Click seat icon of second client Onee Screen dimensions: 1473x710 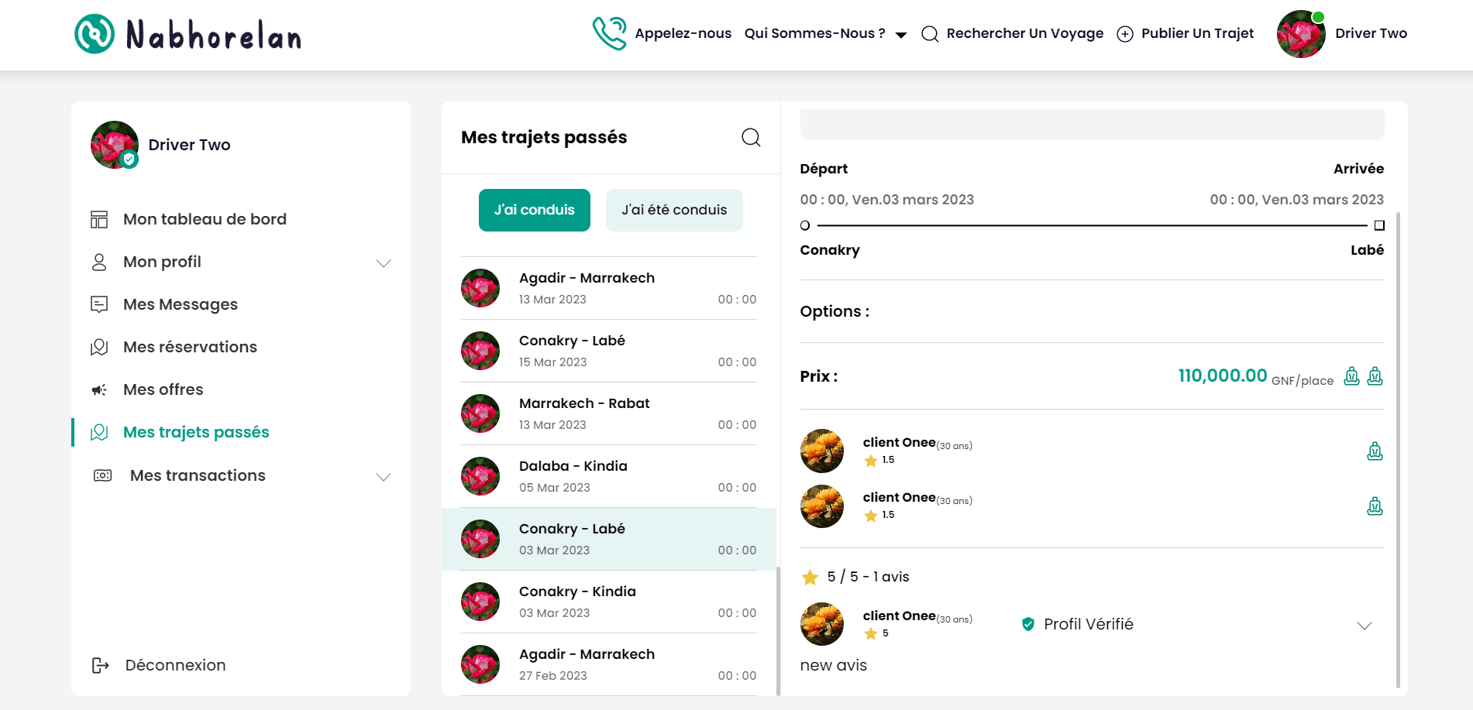(1375, 506)
